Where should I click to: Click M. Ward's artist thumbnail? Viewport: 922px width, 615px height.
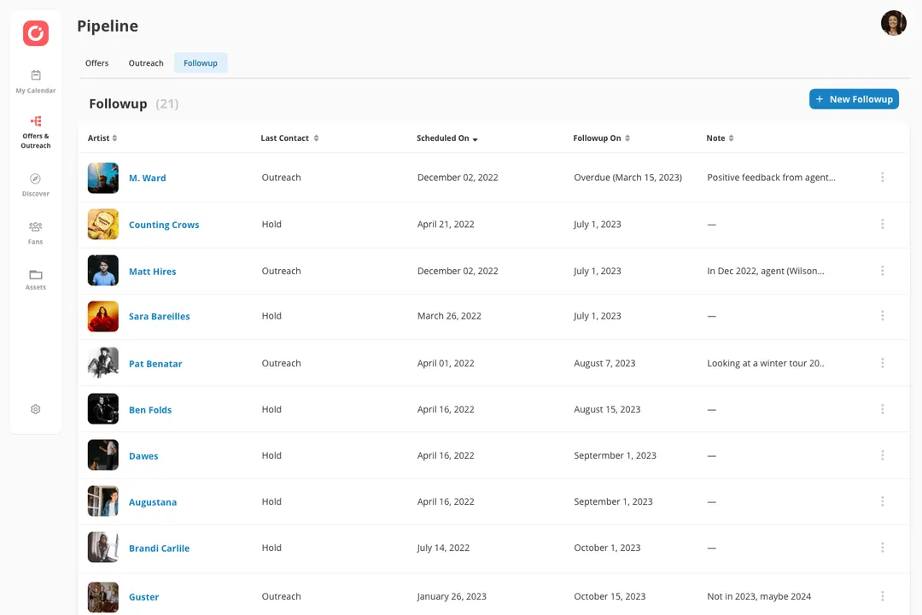[x=103, y=178]
